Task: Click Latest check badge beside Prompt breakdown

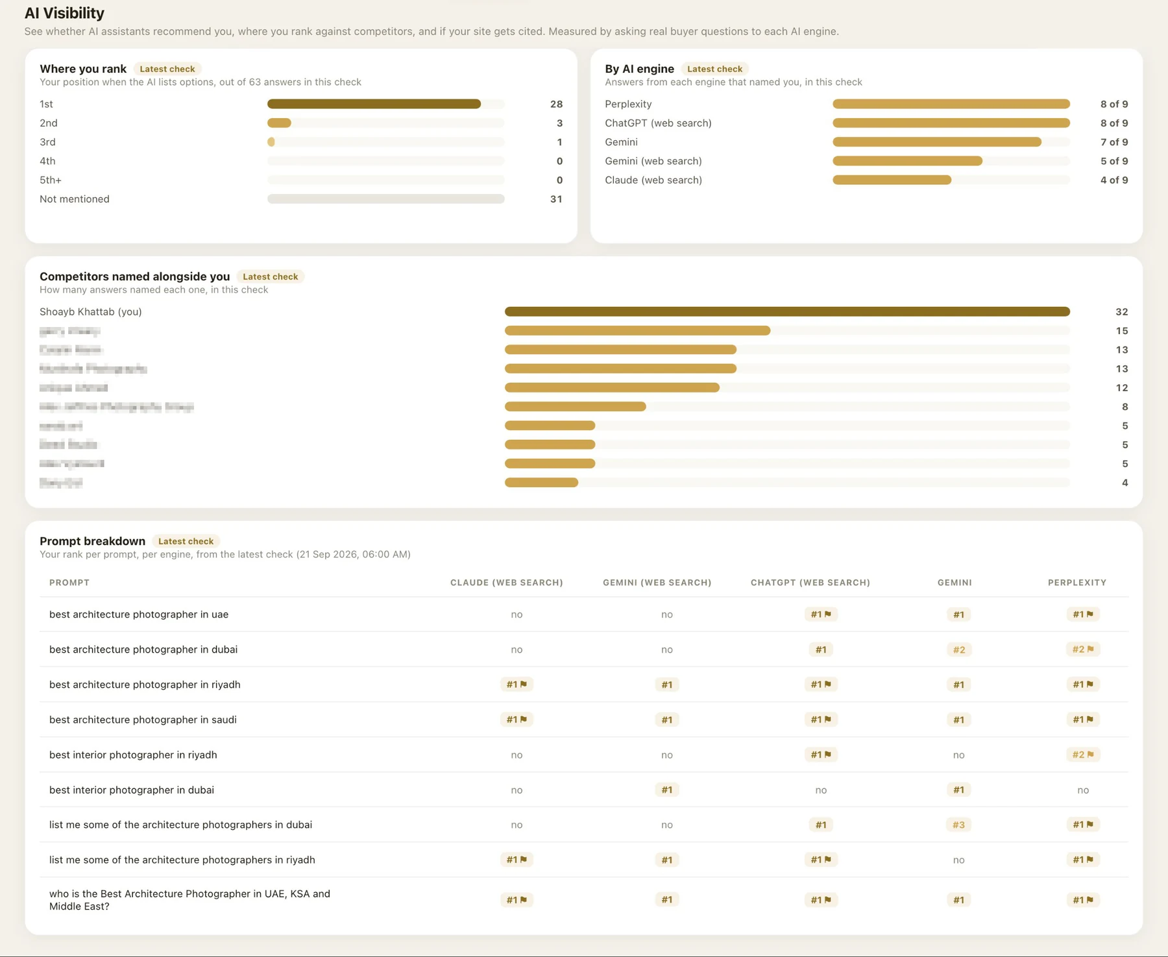Action: click(186, 541)
